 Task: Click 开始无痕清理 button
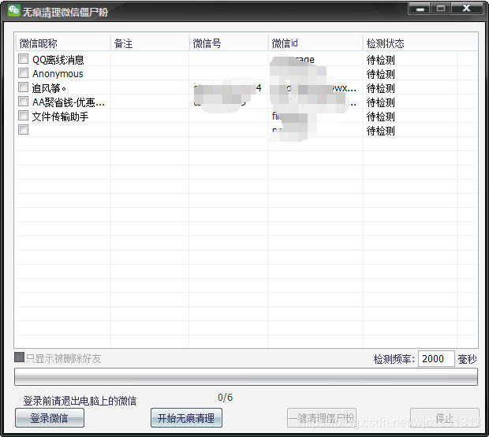186,417
